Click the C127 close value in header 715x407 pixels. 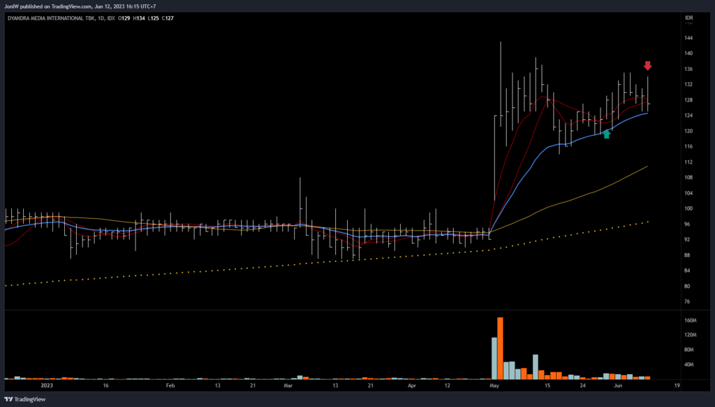tap(168, 18)
